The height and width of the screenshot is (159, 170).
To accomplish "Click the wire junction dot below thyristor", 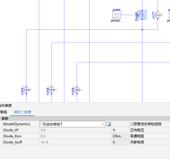I will [x=142, y=29].
